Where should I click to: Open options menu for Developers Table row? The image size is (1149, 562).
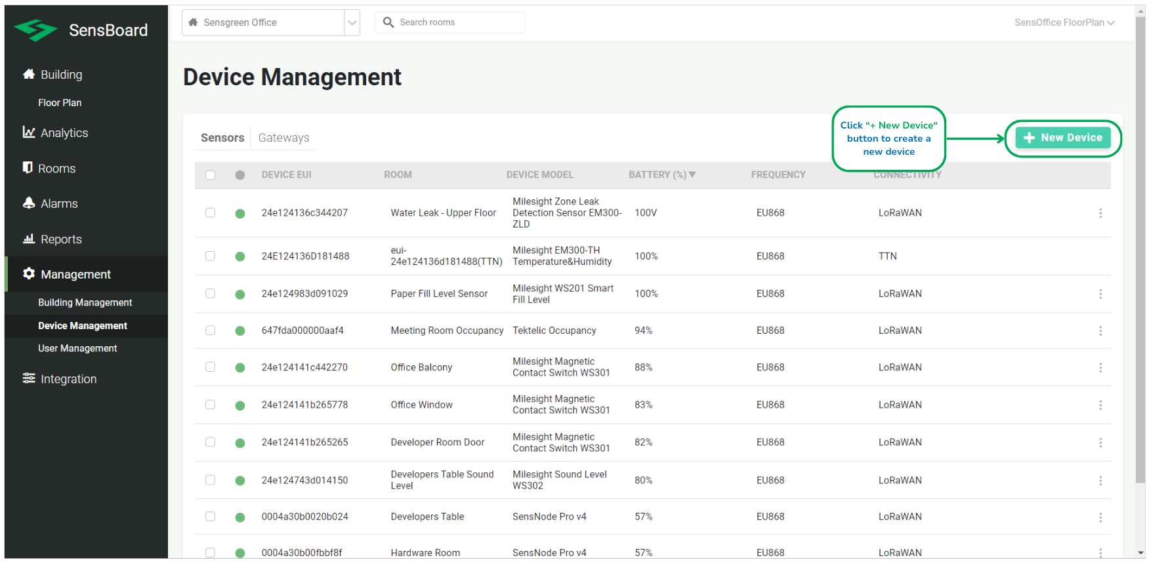click(1100, 517)
